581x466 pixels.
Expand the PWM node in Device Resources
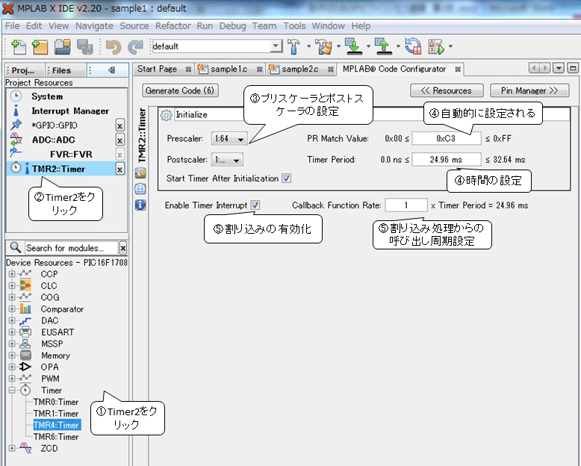click(12, 379)
